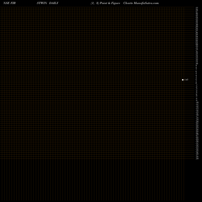
Task: Click the 'STWIN' symbol text
Action: tap(42, 3)
